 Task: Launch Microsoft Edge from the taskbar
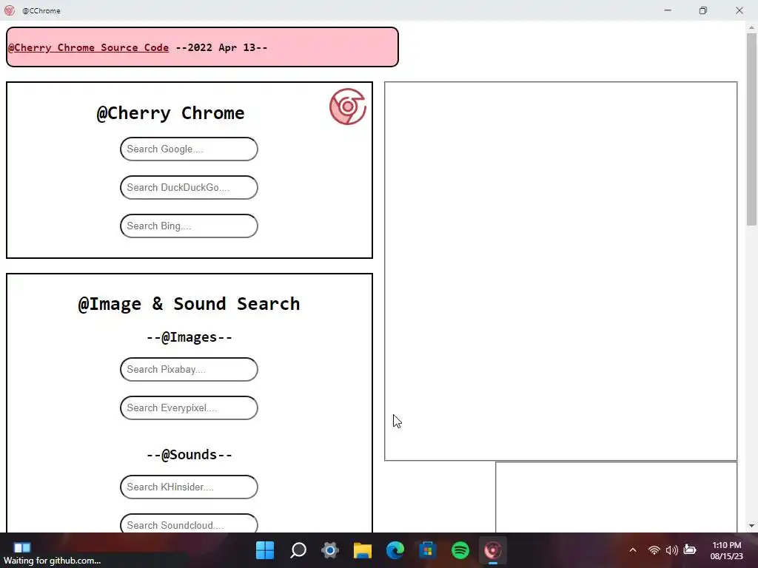395,550
